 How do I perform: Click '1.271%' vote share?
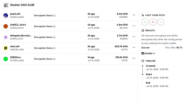click(x=124, y=60)
